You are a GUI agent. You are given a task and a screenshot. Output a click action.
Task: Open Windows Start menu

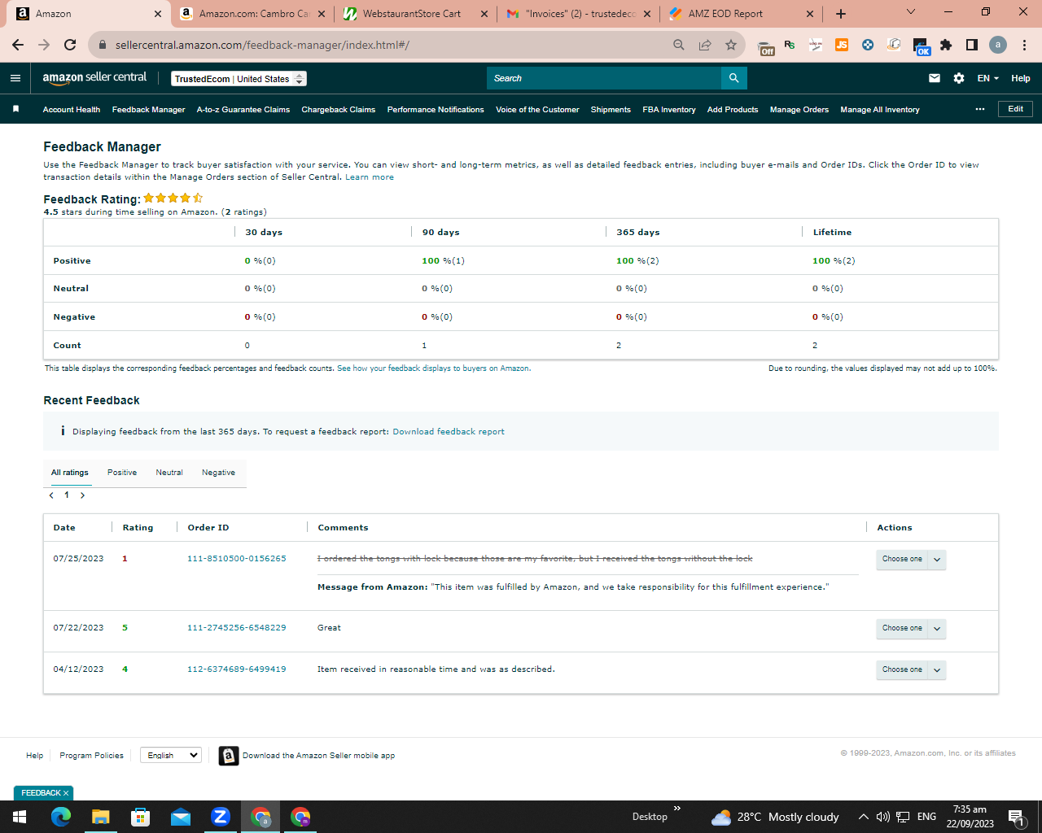pyautogui.click(x=20, y=817)
